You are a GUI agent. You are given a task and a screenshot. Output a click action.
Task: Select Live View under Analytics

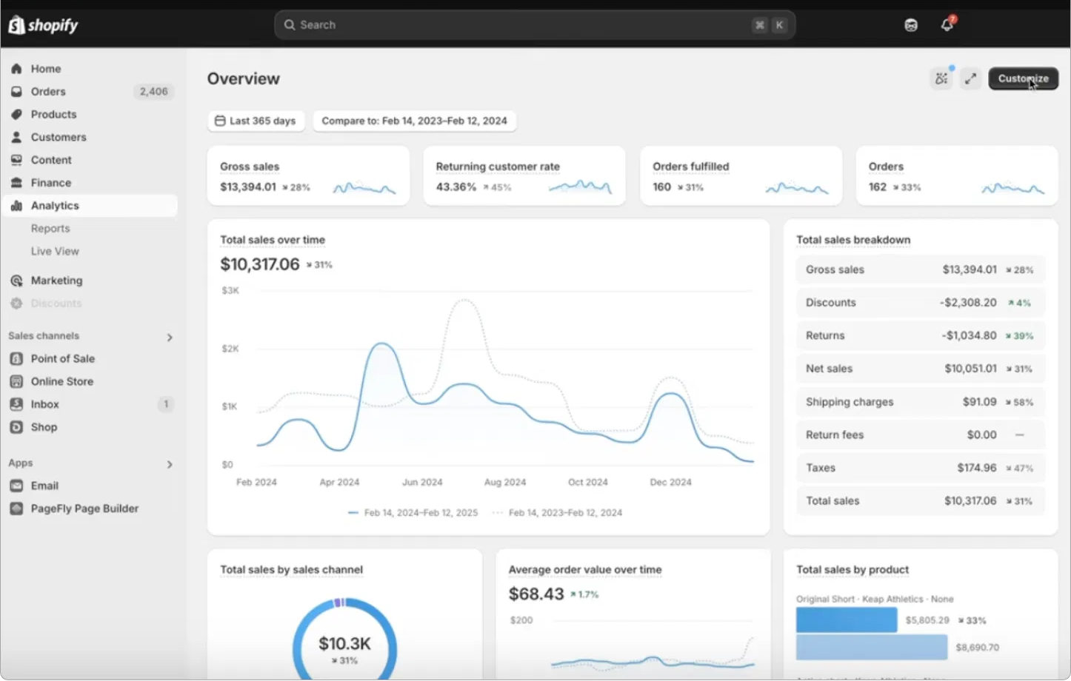click(55, 252)
